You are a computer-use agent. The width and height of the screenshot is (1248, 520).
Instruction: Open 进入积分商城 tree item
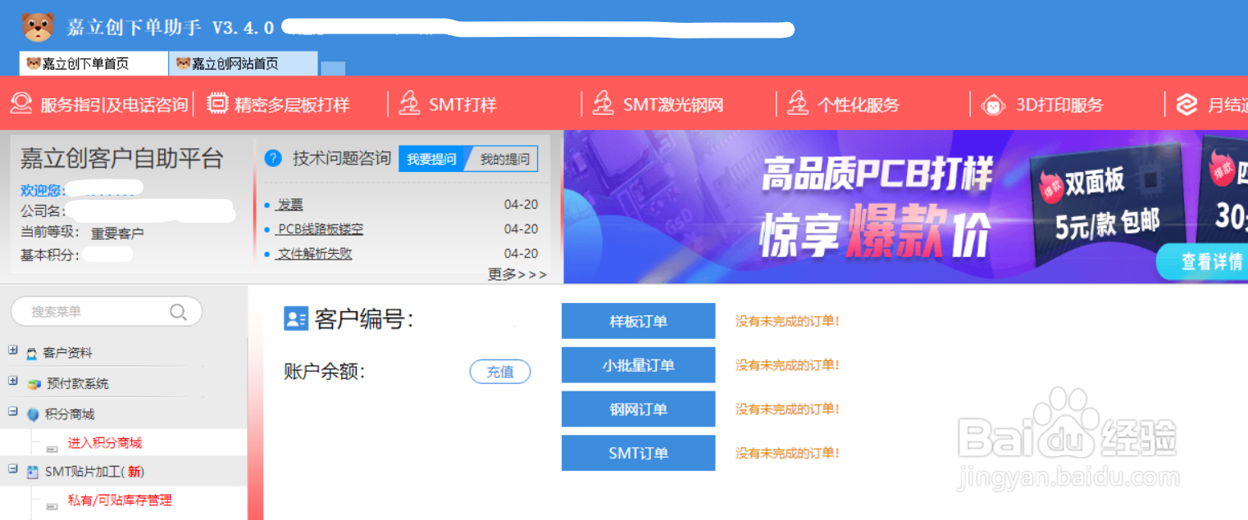pos(105,443)
